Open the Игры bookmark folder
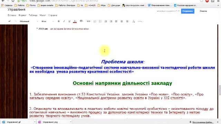The image size is (221, 124). 102,6
